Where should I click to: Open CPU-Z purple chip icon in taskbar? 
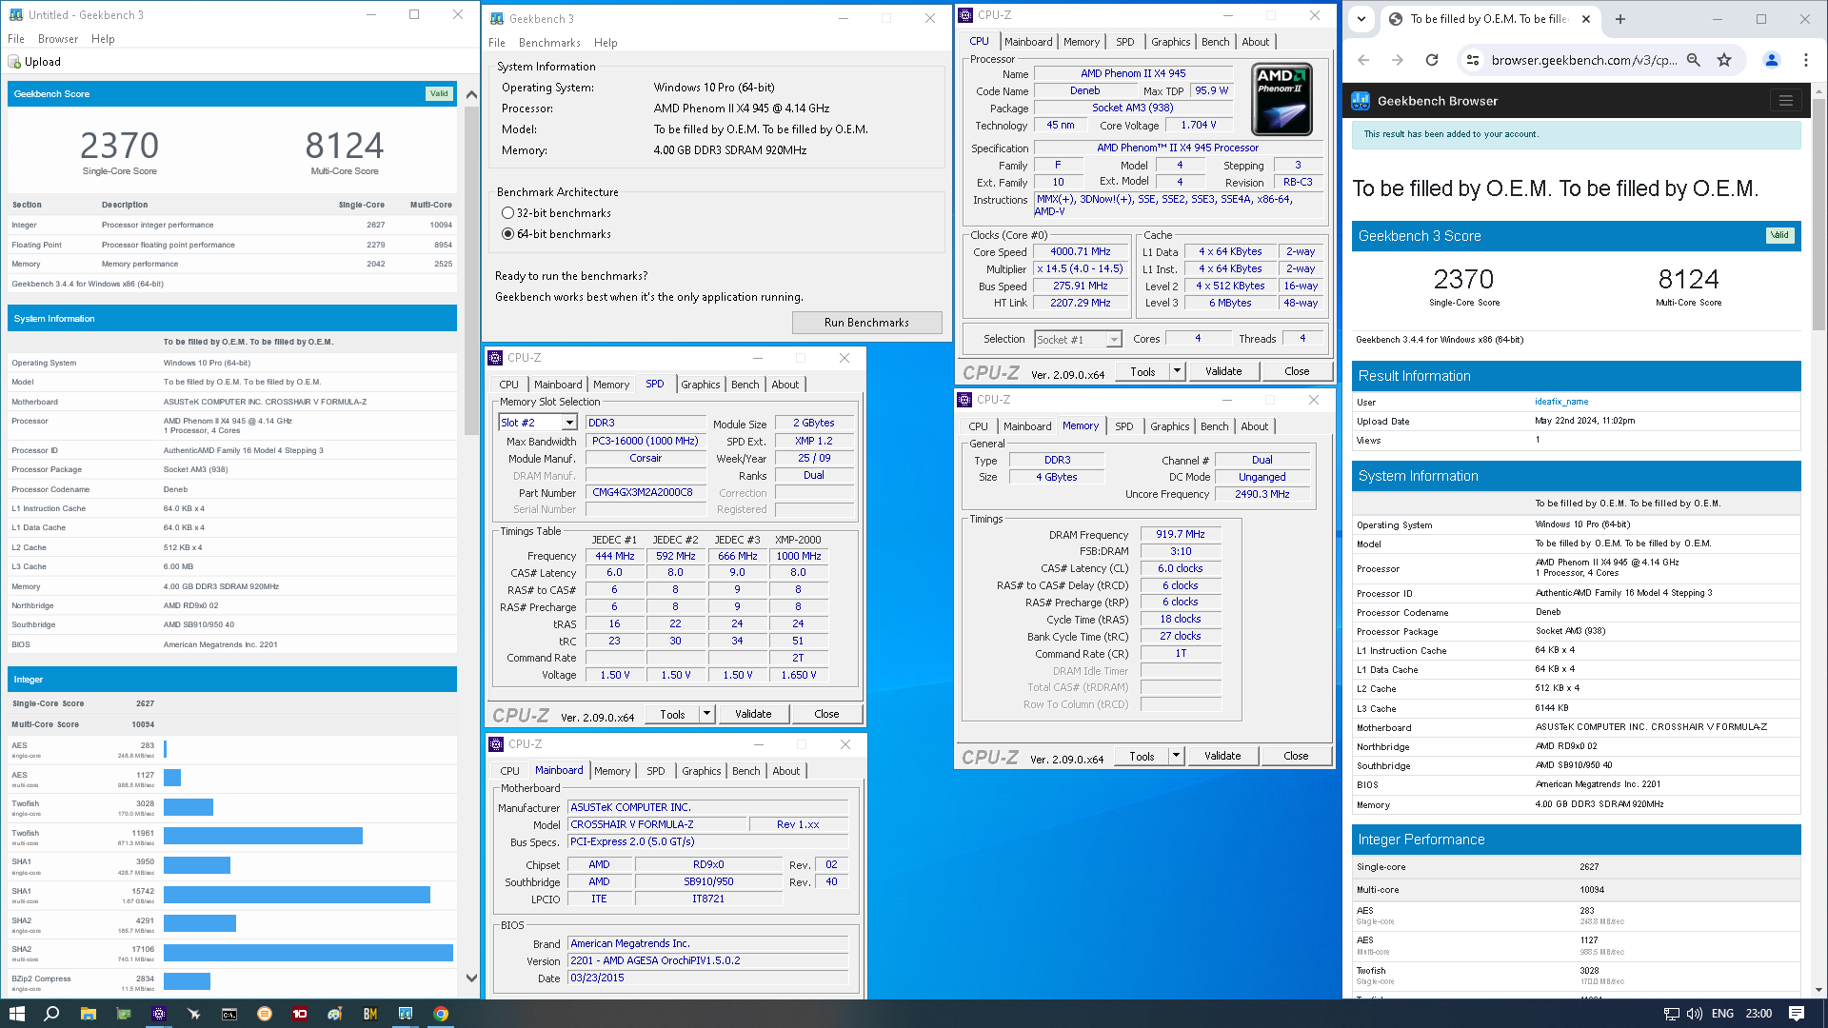[159, 1014]
